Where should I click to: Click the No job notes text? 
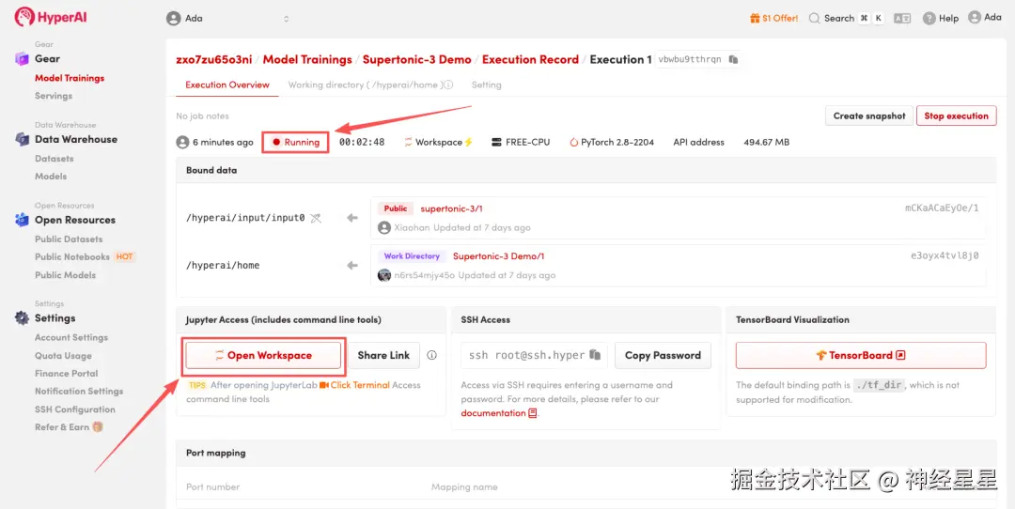point(203,116)
